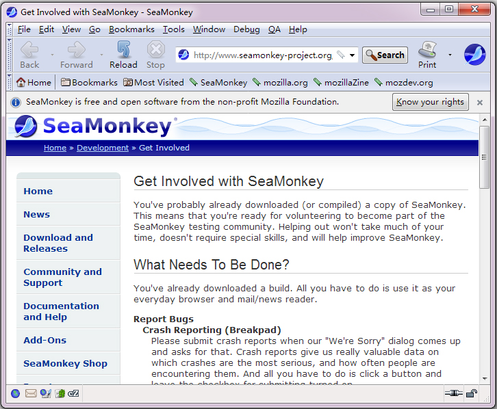
Task: Follow the Development breadcrumb link
Action: (103, 148)
